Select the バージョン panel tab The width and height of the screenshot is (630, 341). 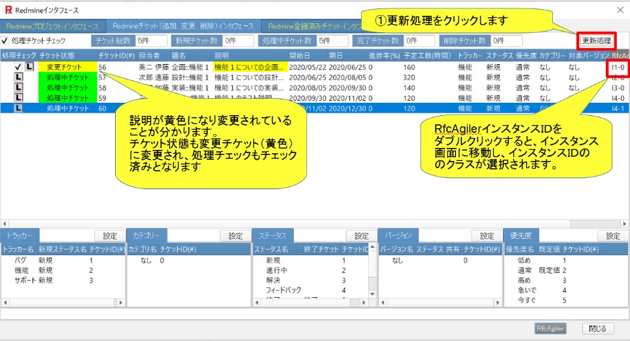[x=398, y=235]
